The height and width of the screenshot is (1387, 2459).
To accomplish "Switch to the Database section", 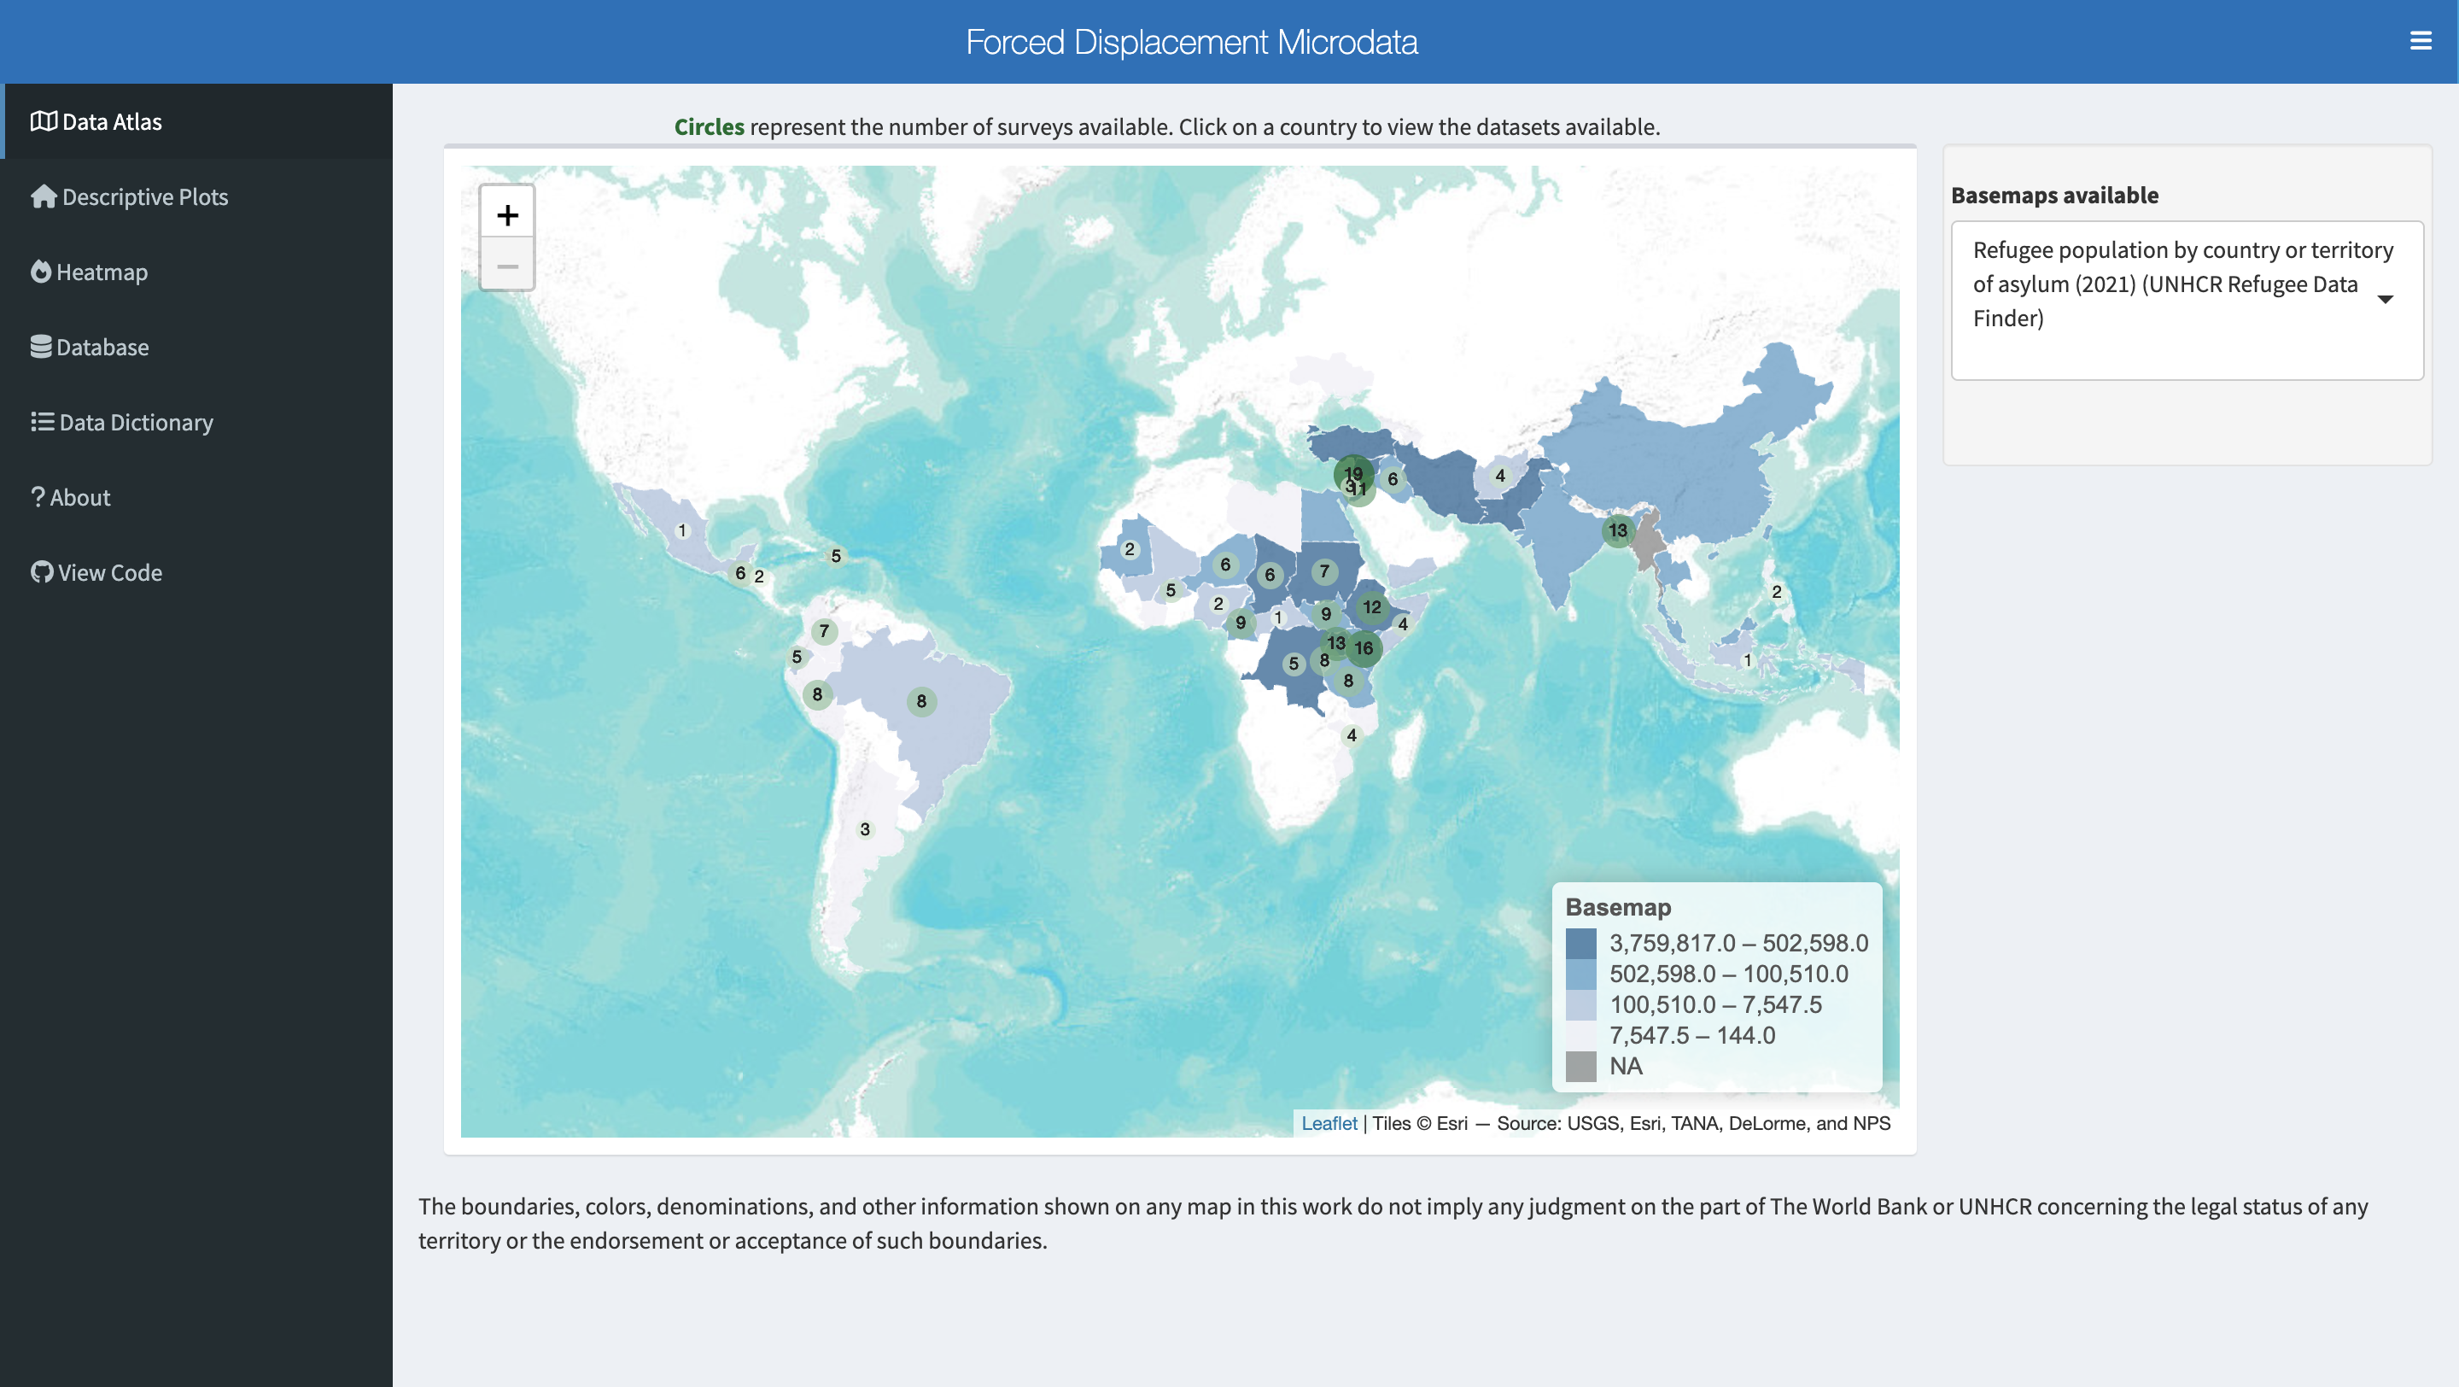I will [102, 347].
